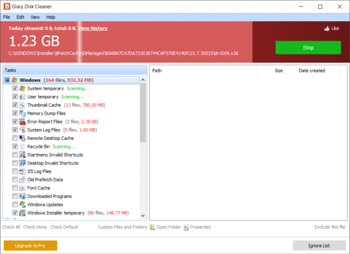
Task: Open the Edit menu
Action: [x=20, y=17]
